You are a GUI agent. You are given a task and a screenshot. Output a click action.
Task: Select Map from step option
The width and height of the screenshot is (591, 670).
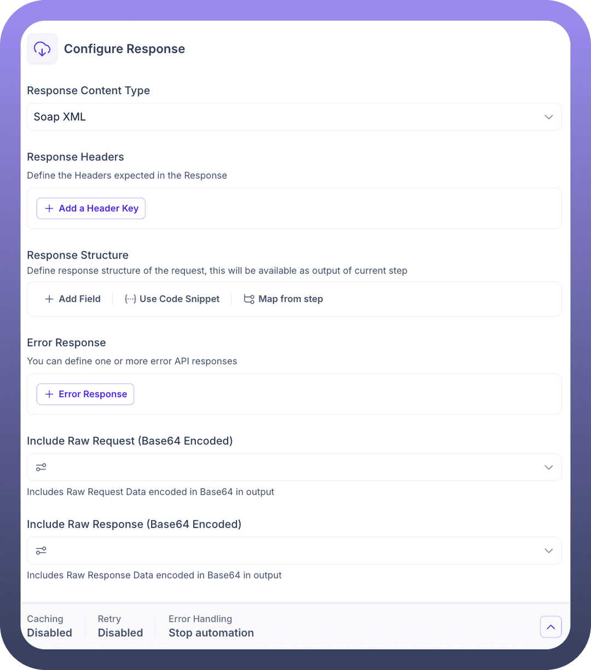pyautogui.click(x=291, y=299)
